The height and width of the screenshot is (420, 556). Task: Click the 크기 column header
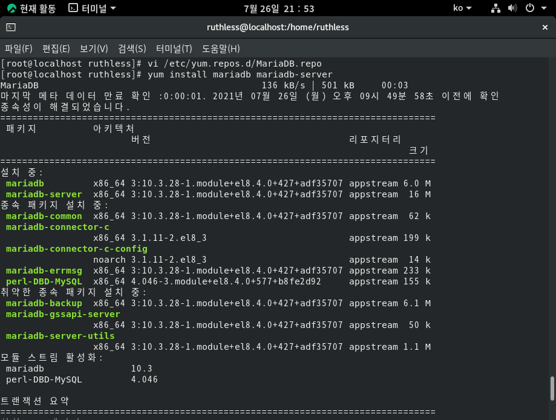(x=419, y=151)
